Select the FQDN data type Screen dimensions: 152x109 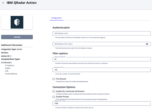coord(8,68)
